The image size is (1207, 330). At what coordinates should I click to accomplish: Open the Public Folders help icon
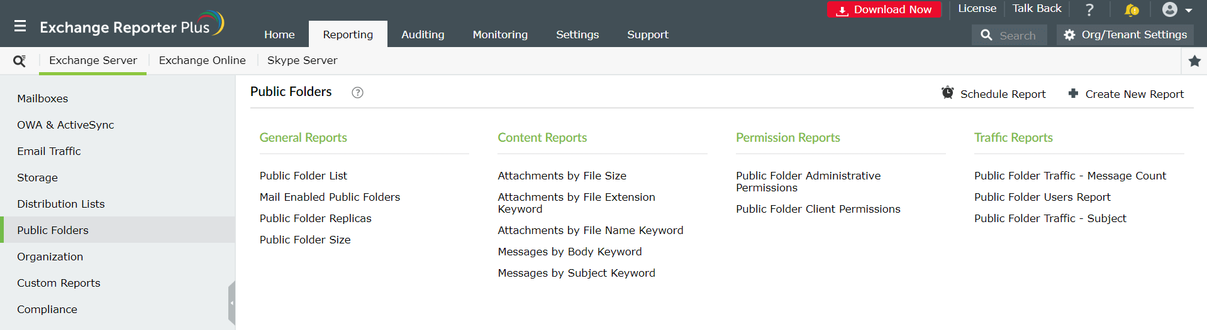pos(357,93)
